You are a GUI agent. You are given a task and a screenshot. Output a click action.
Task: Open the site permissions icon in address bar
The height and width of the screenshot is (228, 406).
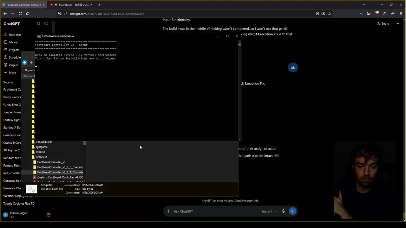tap(66, 14)
